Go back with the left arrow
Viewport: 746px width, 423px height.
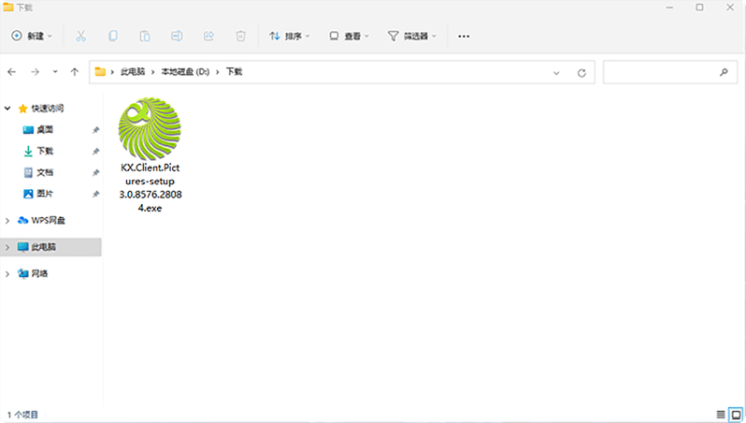[12, 72]
